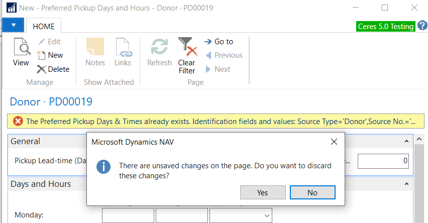Screen dimensions: 428x223
Task: Click the first Monday time field
Action: 128,215
